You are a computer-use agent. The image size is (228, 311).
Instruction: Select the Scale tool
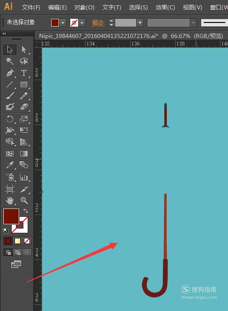[x=24, y=119]
